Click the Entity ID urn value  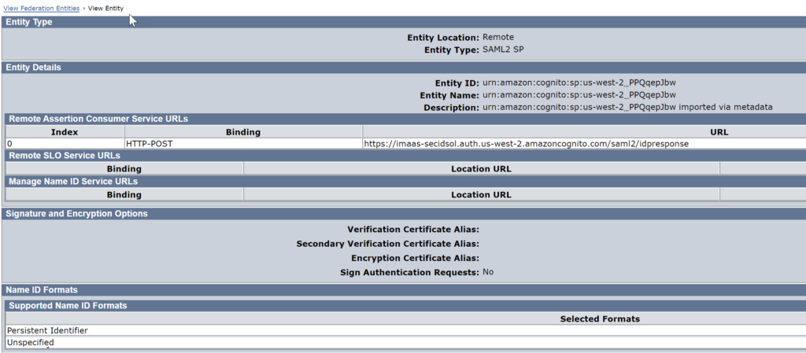click(x=579, y=83)
